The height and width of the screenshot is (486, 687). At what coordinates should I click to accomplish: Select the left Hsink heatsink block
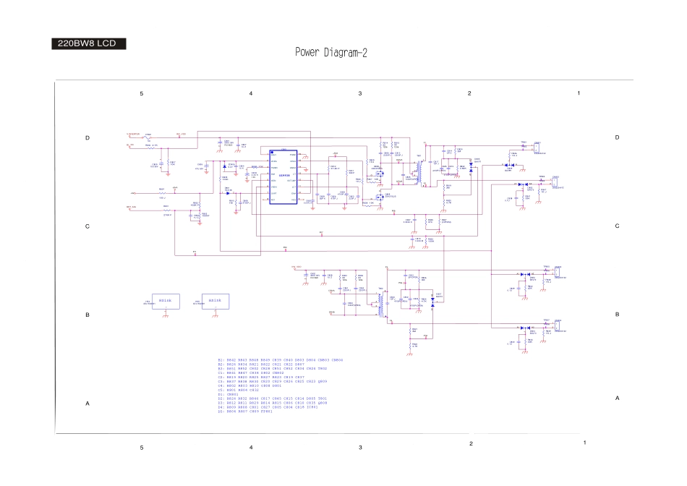point(165,302)
